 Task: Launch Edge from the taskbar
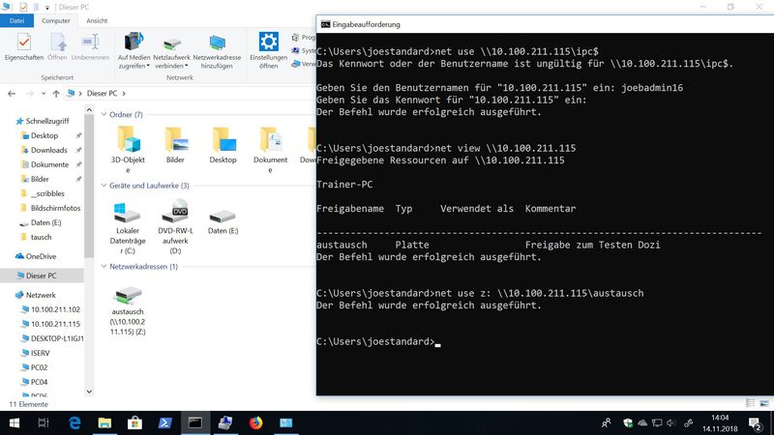(74, 423)
